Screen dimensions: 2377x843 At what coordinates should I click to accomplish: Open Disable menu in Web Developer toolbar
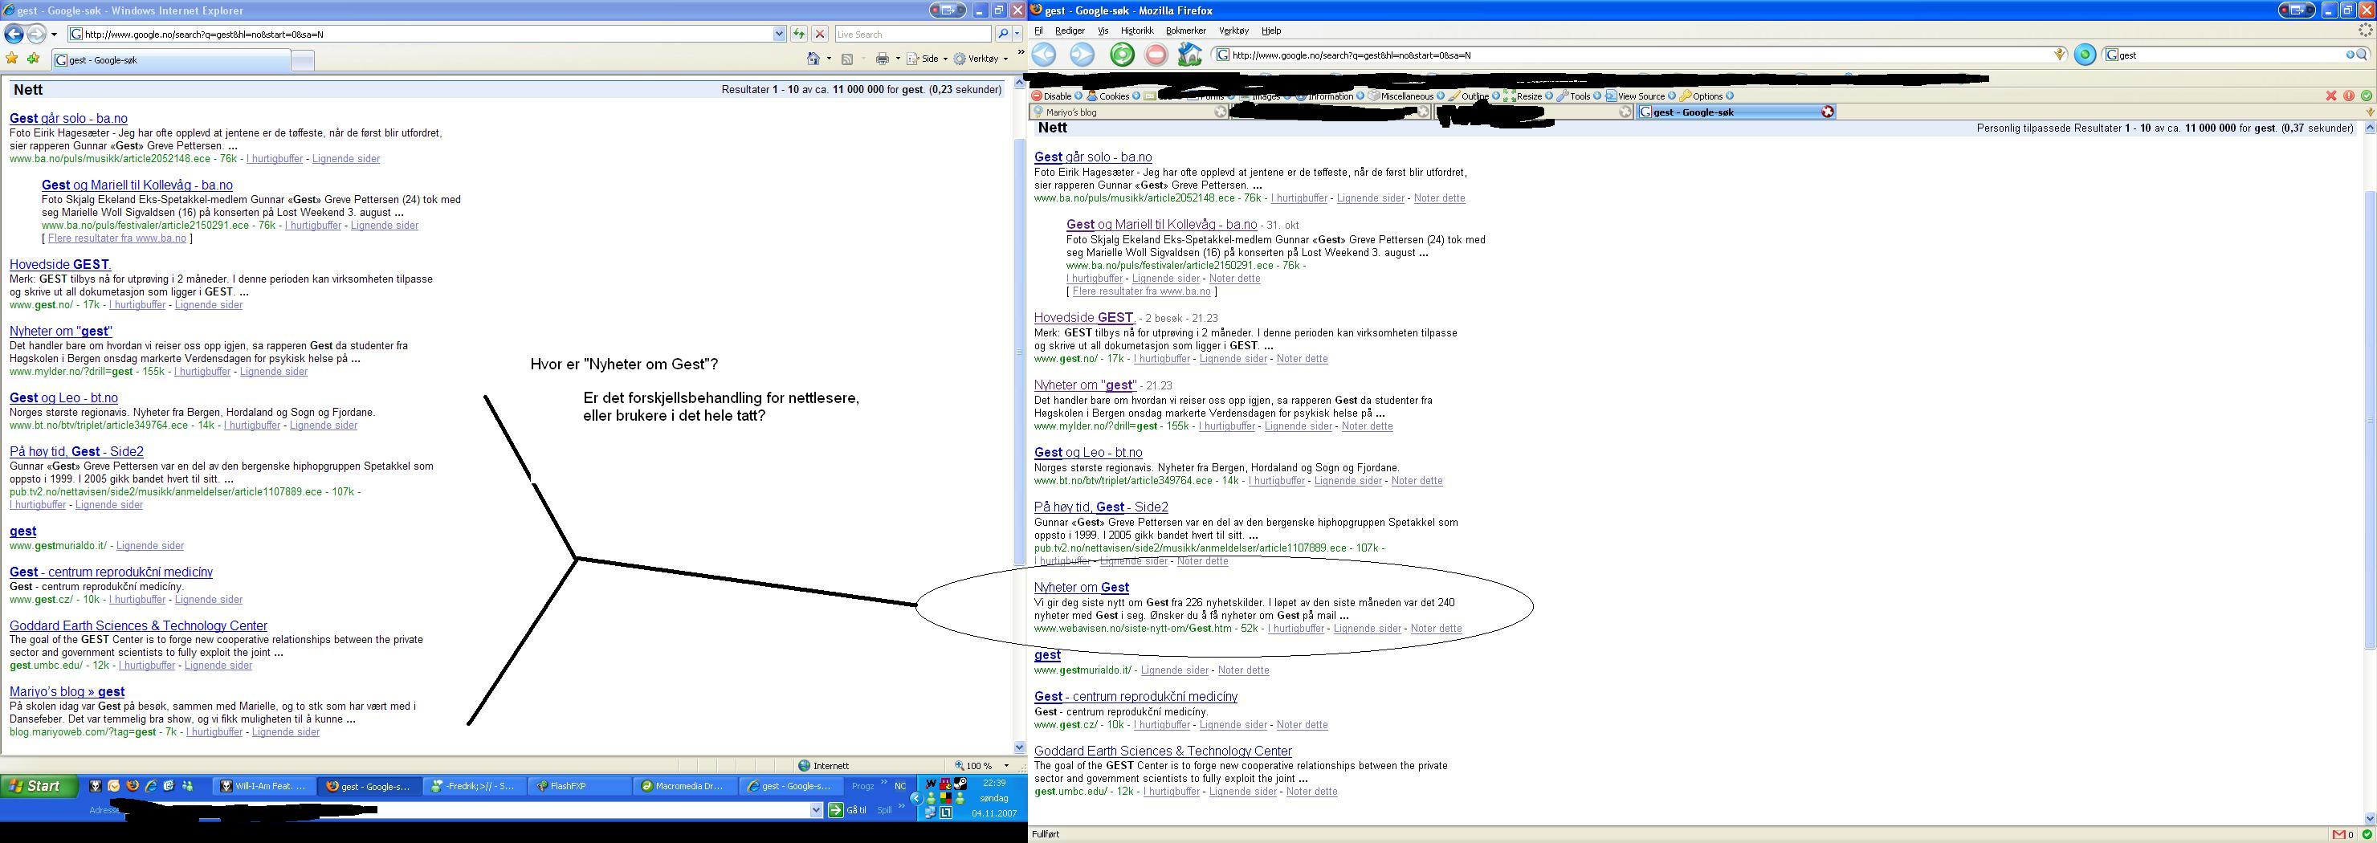tap(1057, 96)
